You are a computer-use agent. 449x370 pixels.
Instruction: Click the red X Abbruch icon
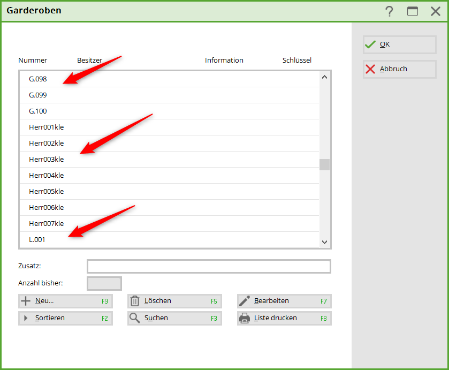pos(370,69)
